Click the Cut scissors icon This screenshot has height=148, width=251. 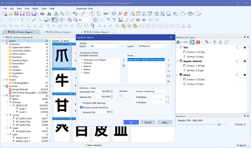[56, 14]
